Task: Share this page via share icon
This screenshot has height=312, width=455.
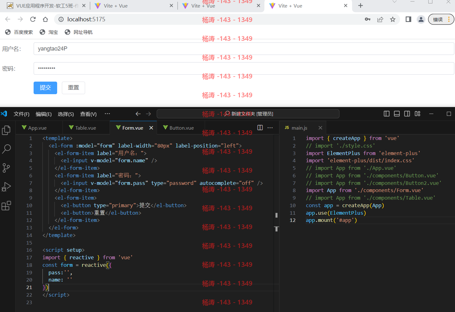Action: click(x=380, y=19)
